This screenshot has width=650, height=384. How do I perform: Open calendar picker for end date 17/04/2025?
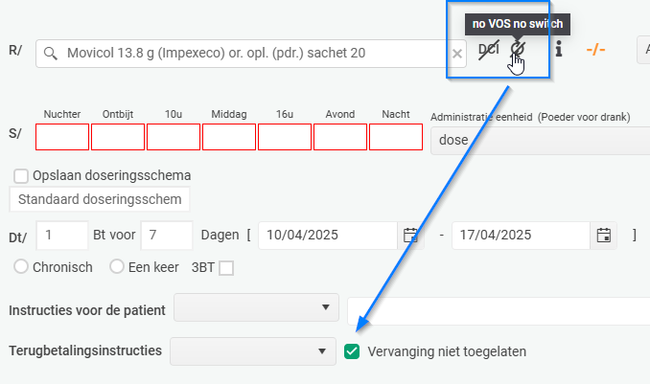click(x=604, y=236)
